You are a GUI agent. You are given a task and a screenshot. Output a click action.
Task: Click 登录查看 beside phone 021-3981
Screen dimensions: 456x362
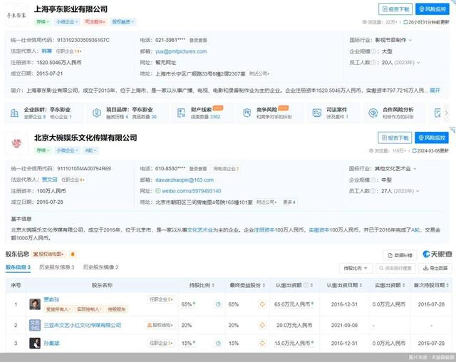(198, 40)
